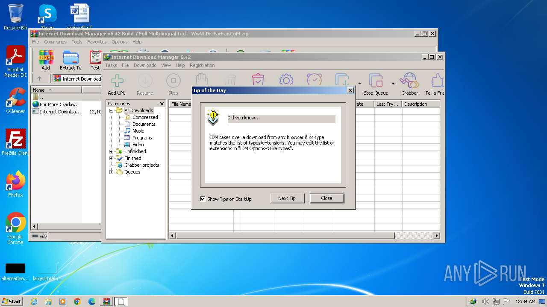Click Description column header
Image resolution: width=547 pixels, height=307 pixels.
(421, 104)
